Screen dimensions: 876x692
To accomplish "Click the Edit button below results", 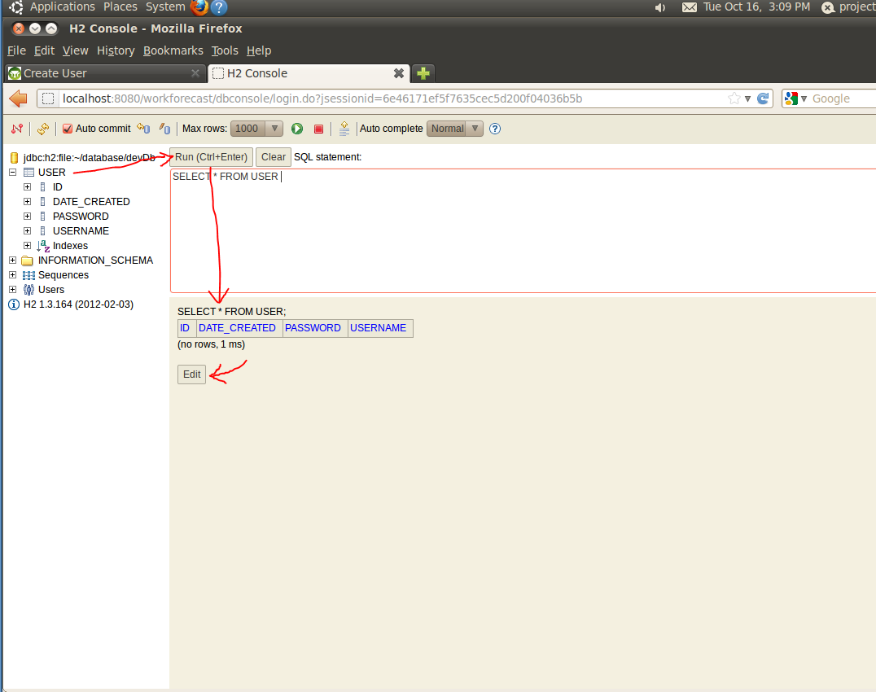I will tap(191, 374).
